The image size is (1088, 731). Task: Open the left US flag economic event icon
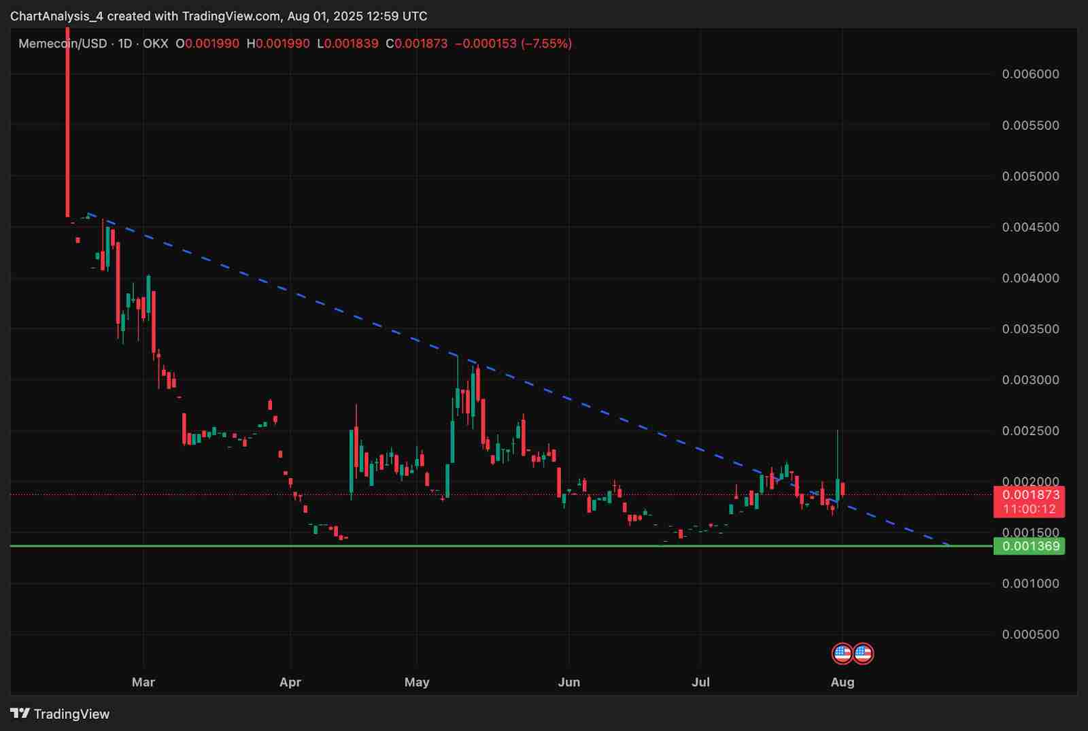pyautogui.click(x=843, y=653)
